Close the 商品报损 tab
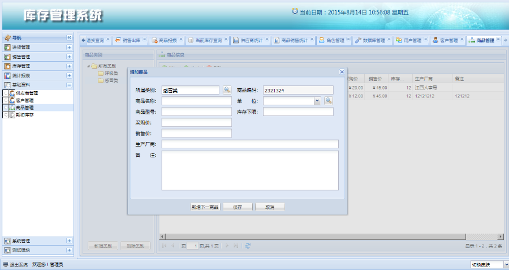The width and height of the screenshot is (509, 270). pyautogui.click(x=181, y=39)
